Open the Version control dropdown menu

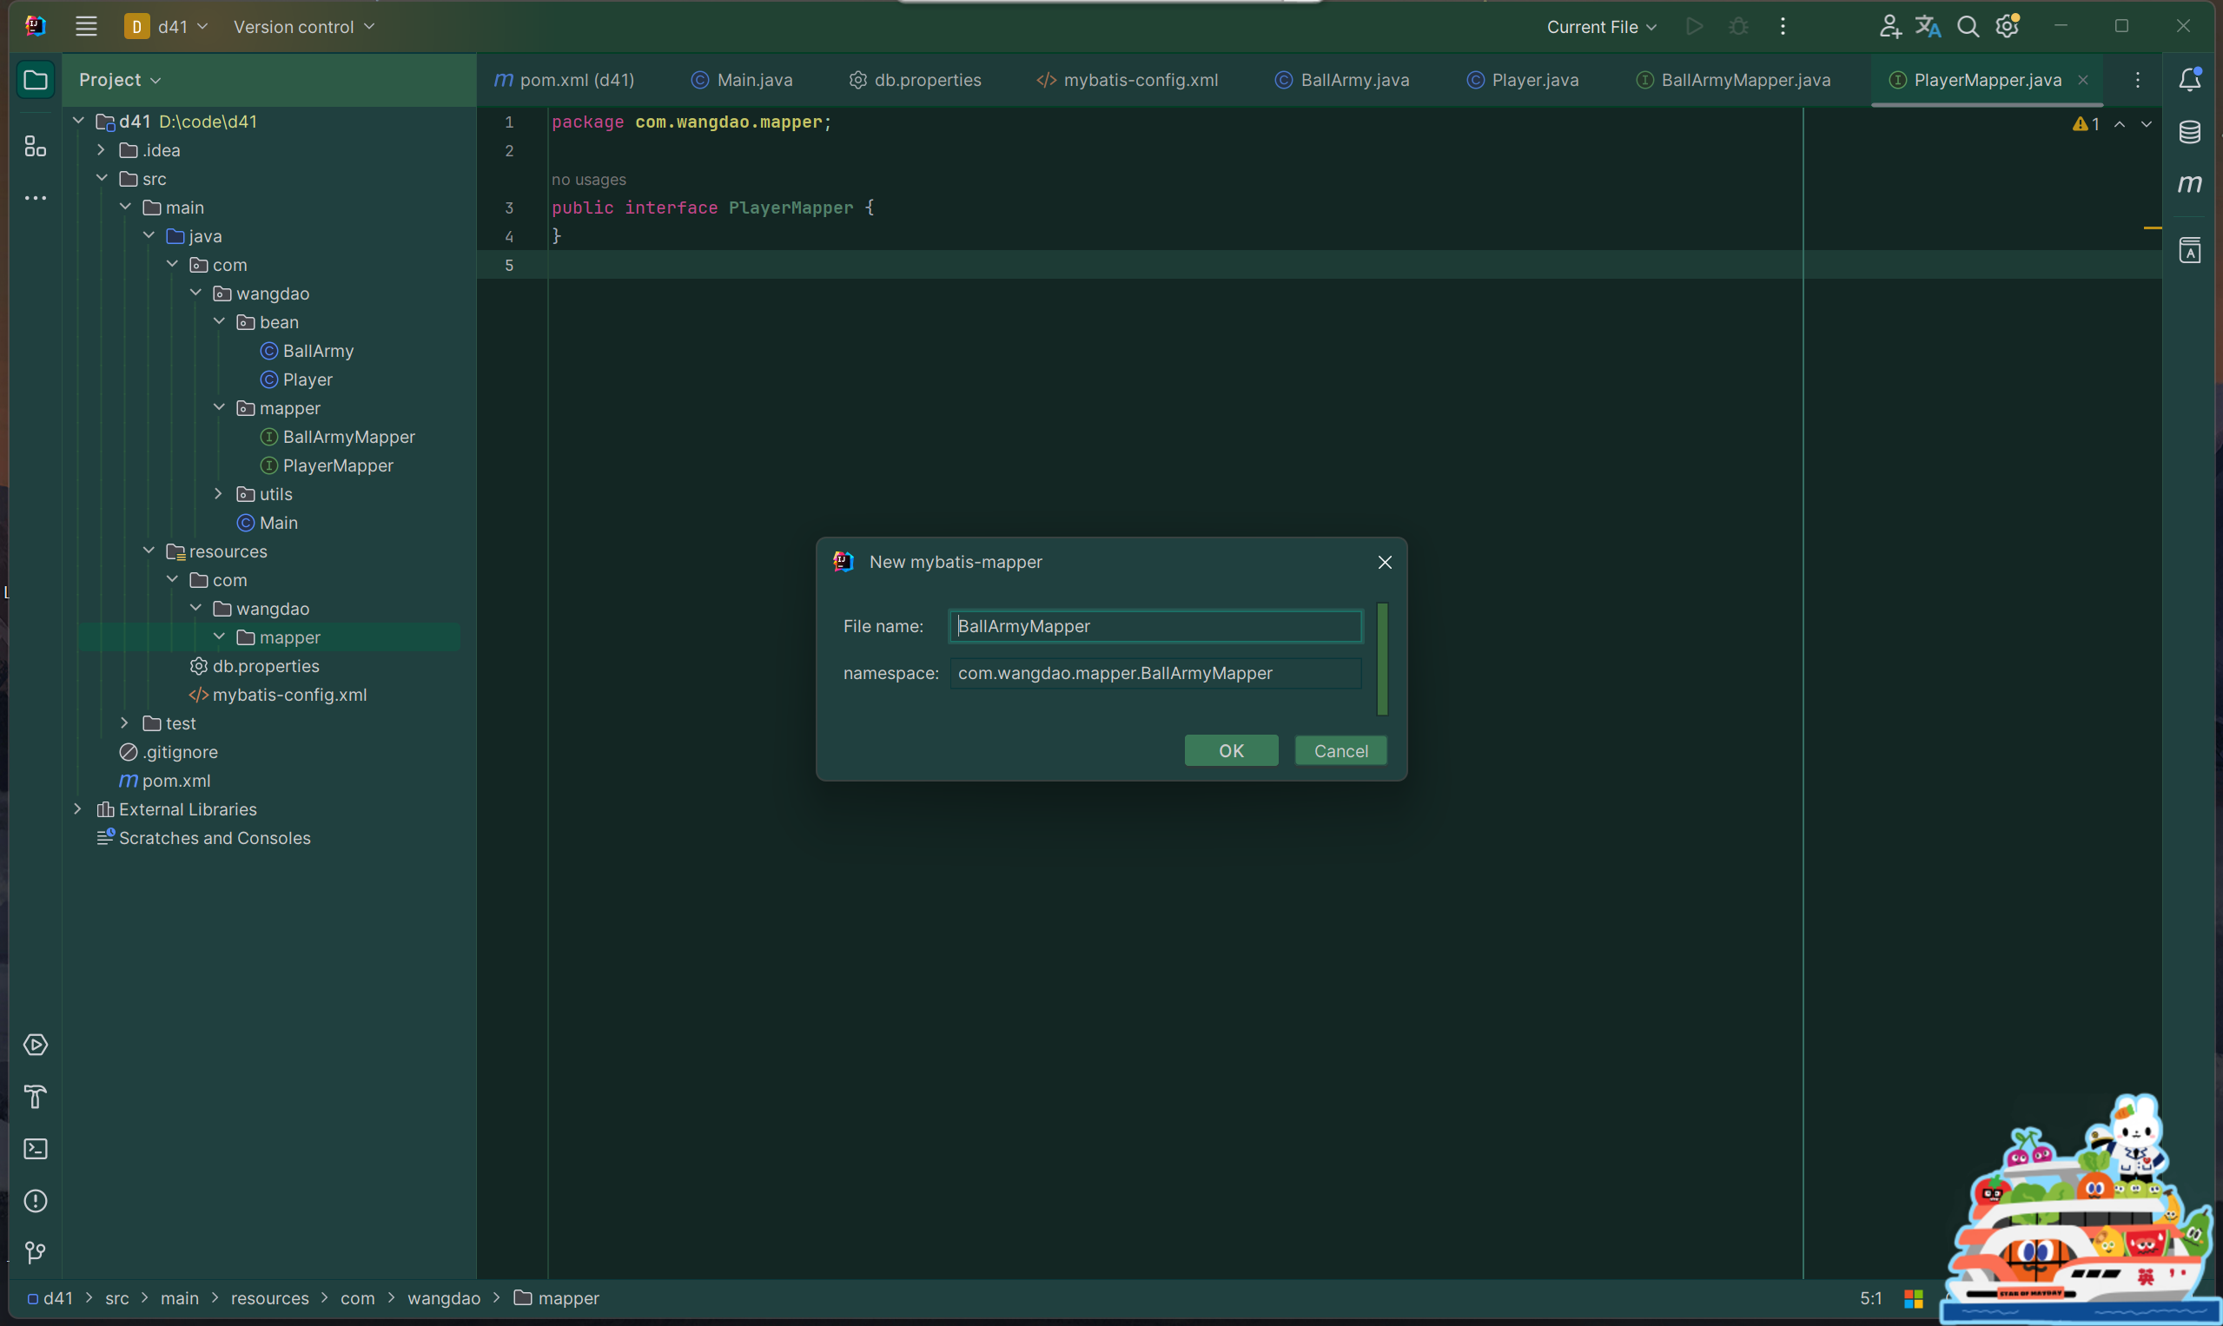(303, 27)
